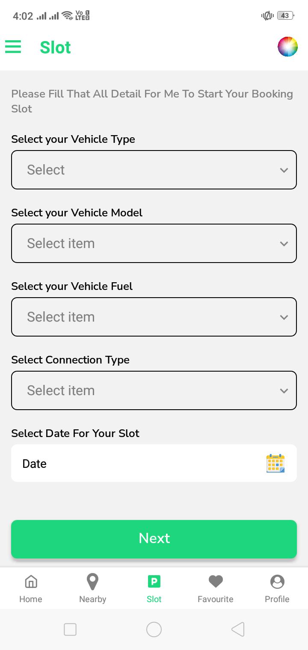Go to Home via house icon

[x=31, y=582]
